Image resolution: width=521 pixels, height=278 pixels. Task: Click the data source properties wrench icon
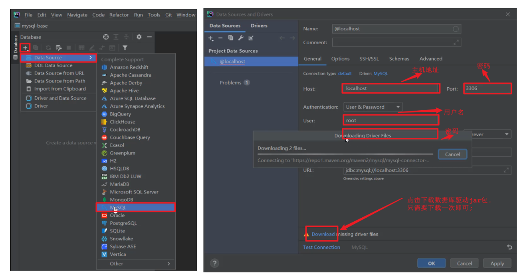tap(241, 38)
